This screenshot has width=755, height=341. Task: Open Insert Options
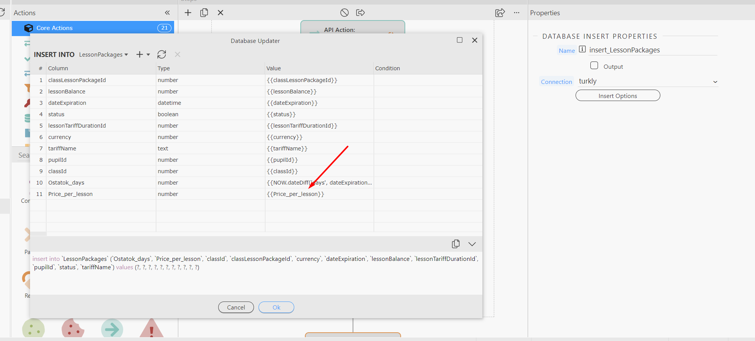pos(618,96)
